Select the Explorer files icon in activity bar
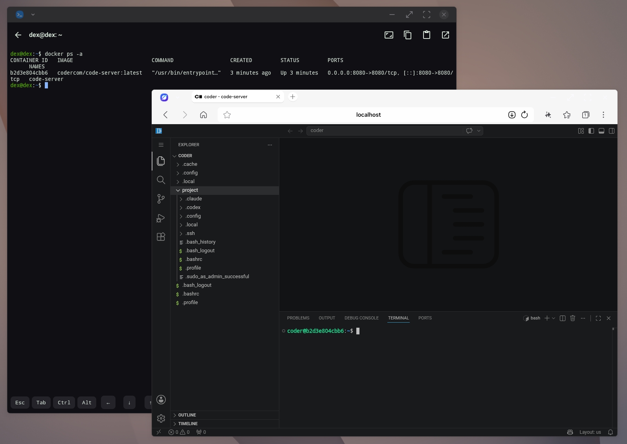 click(161, 161)
